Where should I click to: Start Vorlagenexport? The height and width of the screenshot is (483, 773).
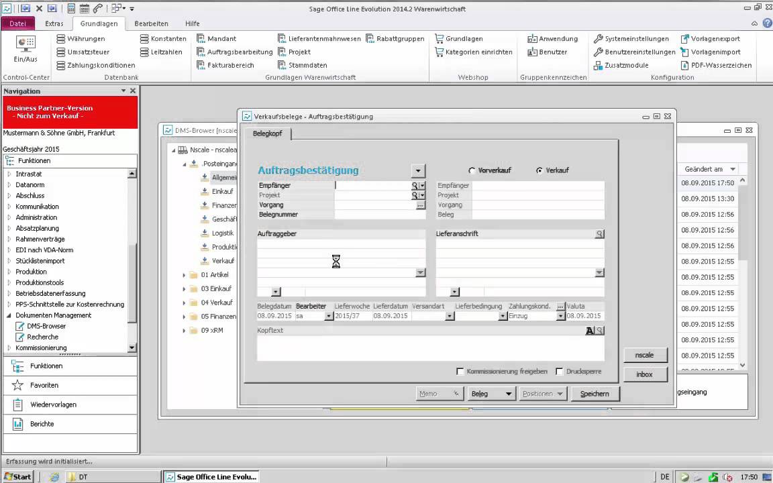[x=711, y=38]
